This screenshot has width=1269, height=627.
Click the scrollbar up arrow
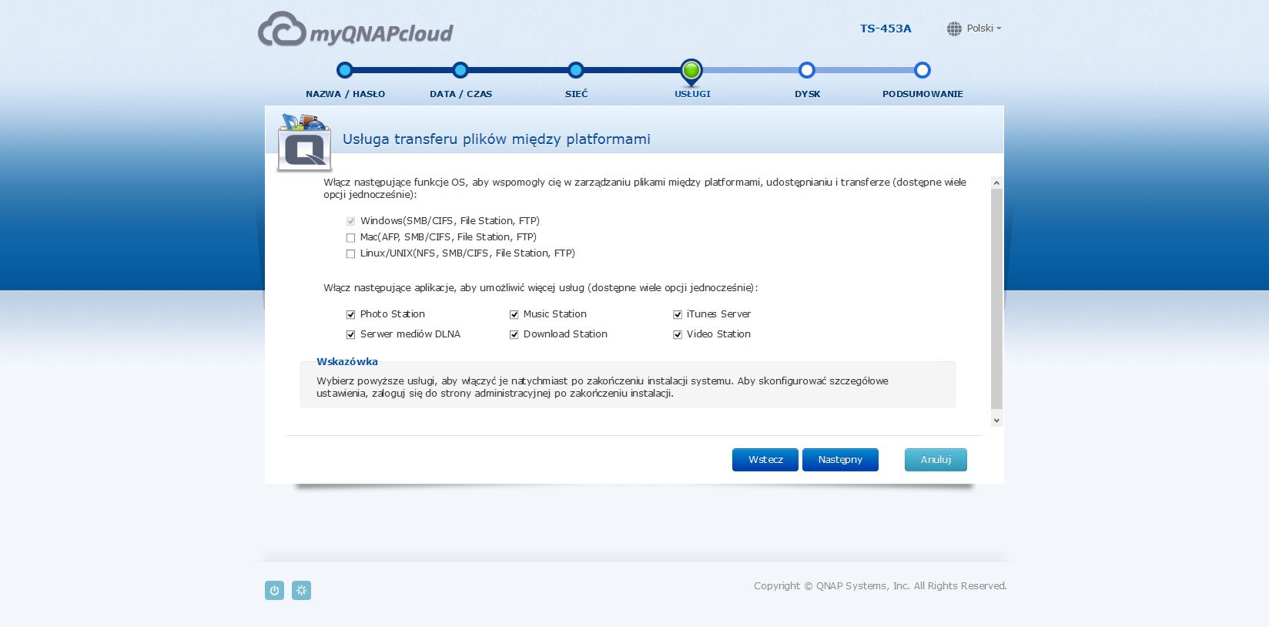(x=996, y=183)
